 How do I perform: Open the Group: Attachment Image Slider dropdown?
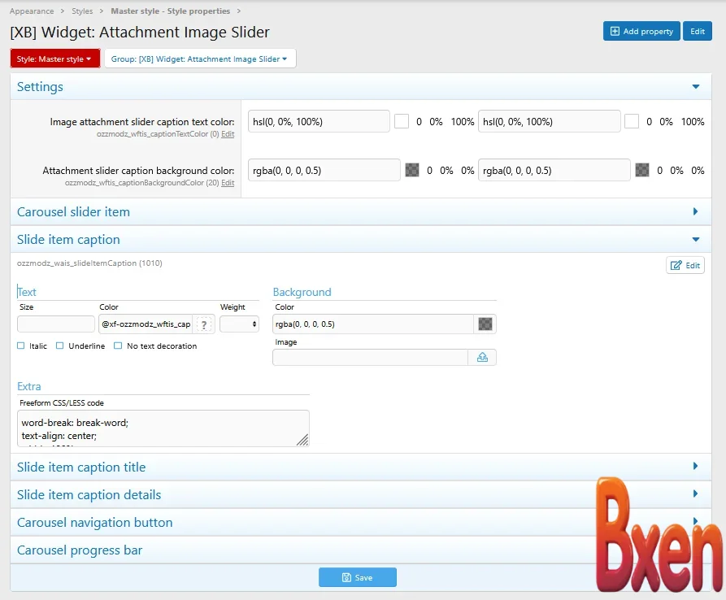click(199, 58)
